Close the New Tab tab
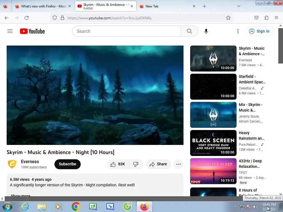Viewport: 283px width, 212px height. [x=194, y=6]
